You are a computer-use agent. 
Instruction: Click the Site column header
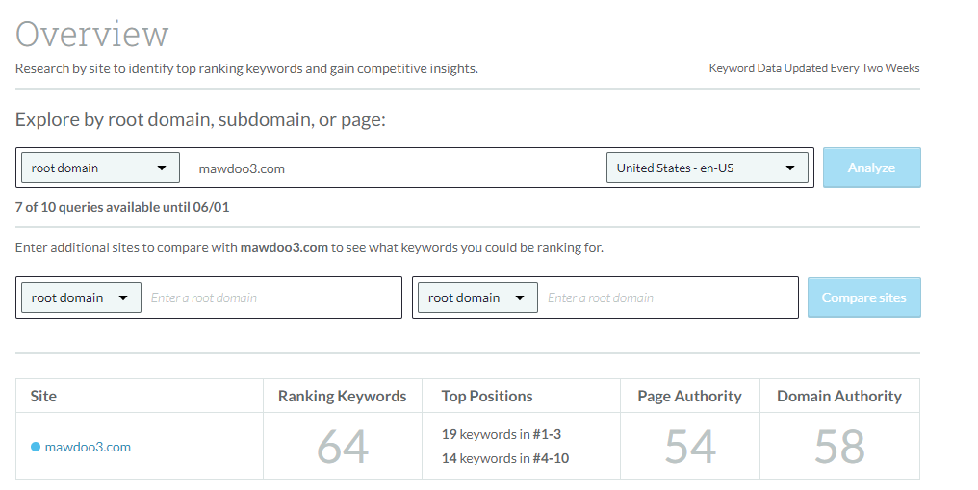pyautogui.click(x=43, y=396)
